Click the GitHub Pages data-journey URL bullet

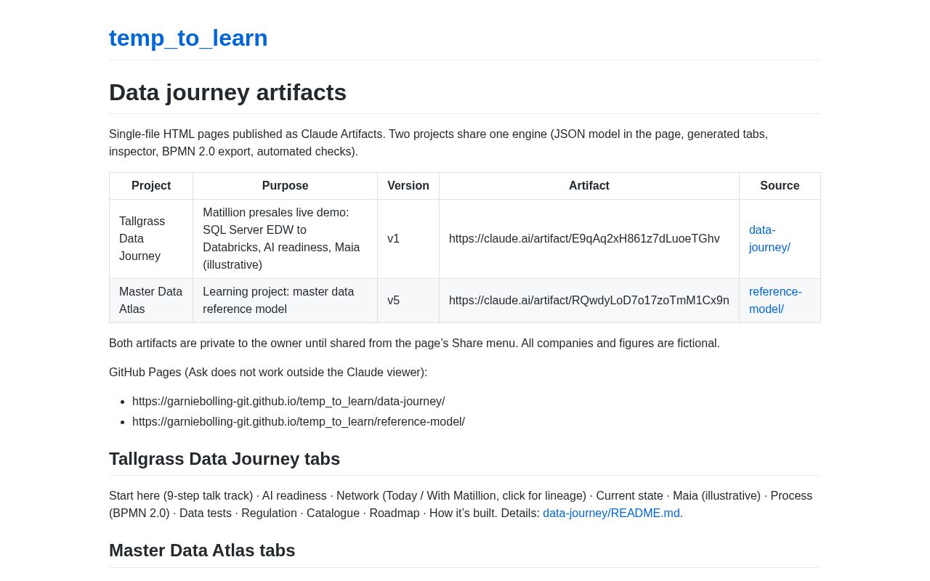click(x=288, y=402)
